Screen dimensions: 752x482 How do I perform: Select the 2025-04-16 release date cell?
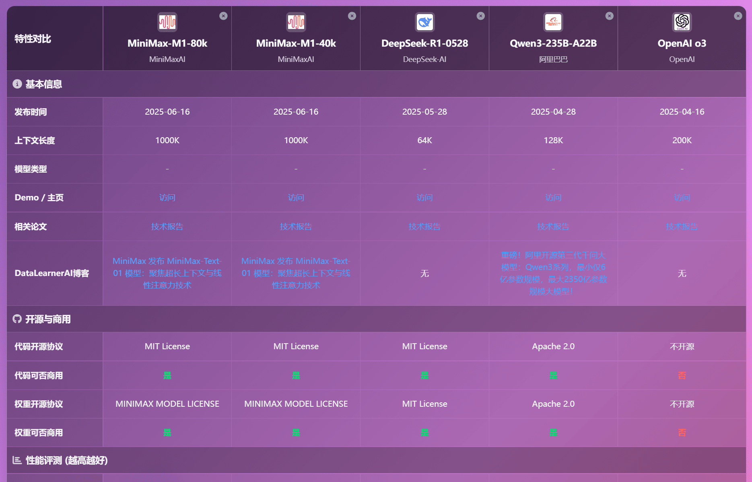pos(682,112)
